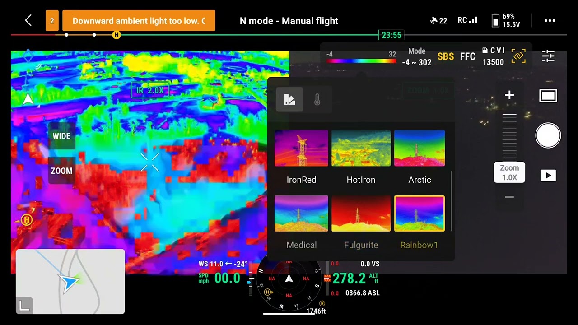The width and height of the screenshot is (578, 325).
Task: Toggle the zoom link icon
Action: click(x=518, y=56)
